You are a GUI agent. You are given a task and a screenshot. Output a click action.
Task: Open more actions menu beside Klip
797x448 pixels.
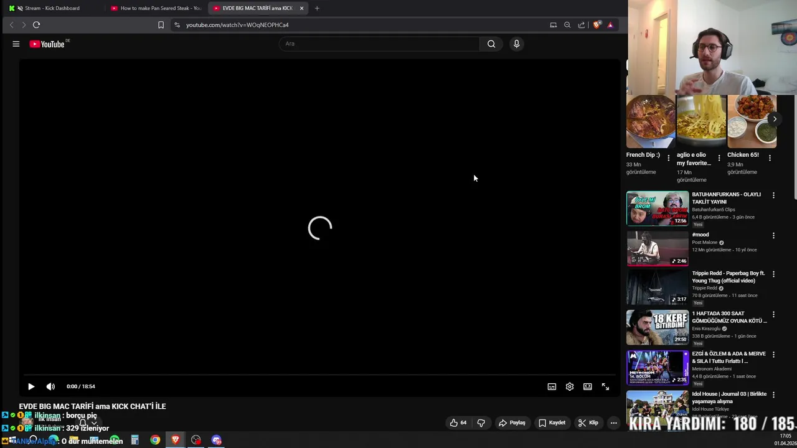pyautogui.click(x=613, y=422)
